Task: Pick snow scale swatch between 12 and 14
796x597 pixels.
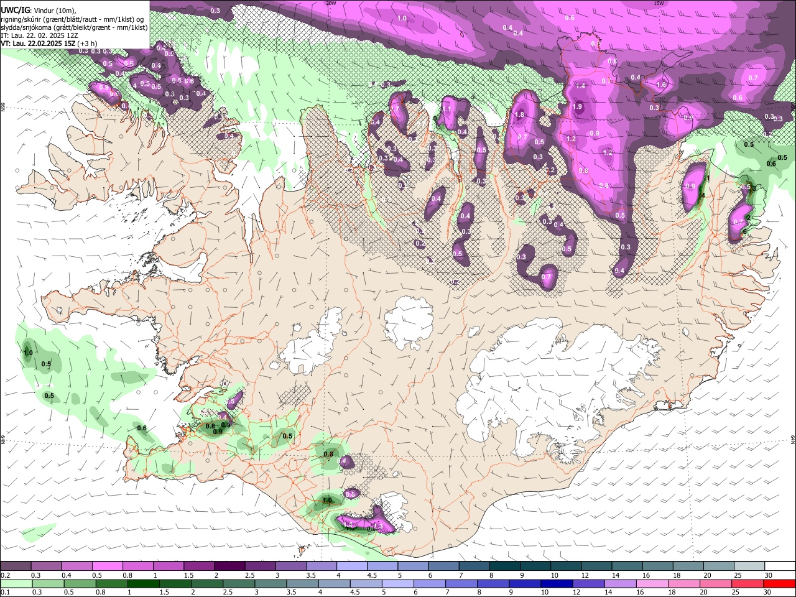Action: pyautogui.click(x=597, y=566)
